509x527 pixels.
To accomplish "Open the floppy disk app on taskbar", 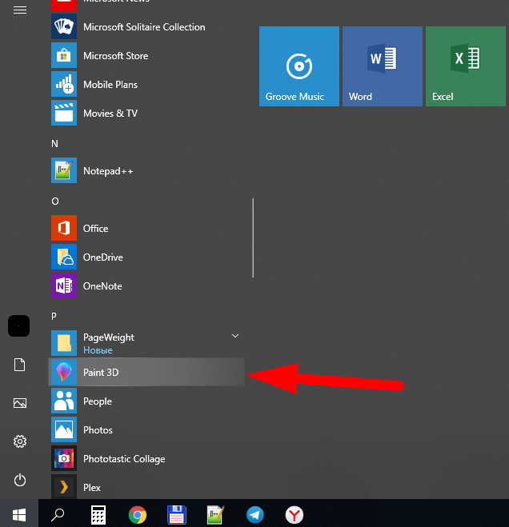I will tap(177, 514).
